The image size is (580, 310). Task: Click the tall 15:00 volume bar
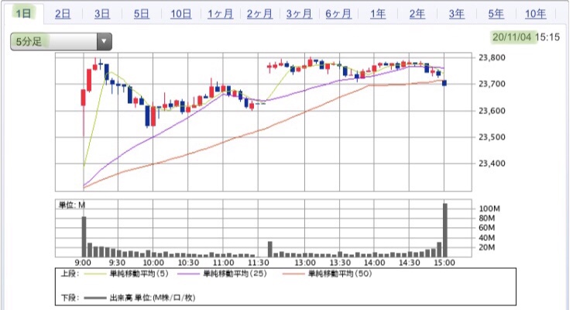tap(445, 230)
